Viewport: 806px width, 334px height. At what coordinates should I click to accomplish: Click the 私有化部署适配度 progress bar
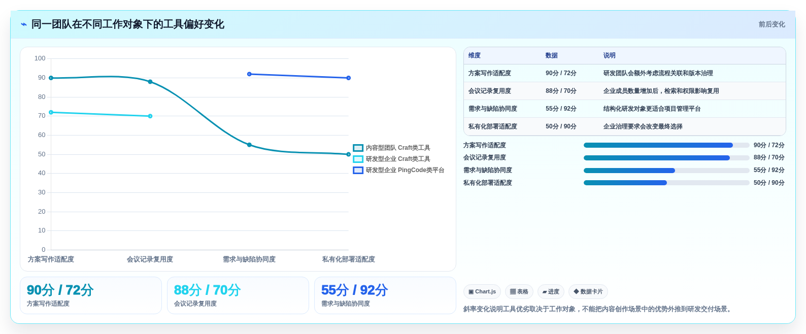[666, 183]
